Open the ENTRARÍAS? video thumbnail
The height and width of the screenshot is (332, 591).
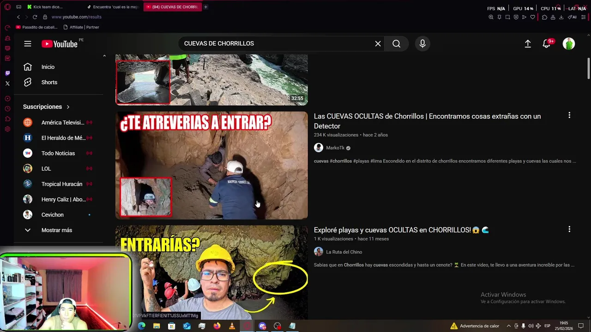tap(211, 272)
